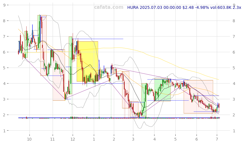Viewport: 244px width, 144px height.
Task: Click the left price axis label 4
Action: click(4, 84)
